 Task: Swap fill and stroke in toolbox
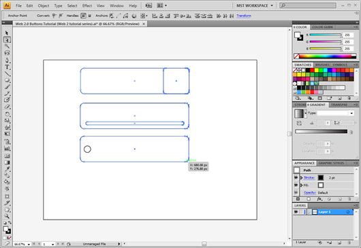tap(10, 223)
